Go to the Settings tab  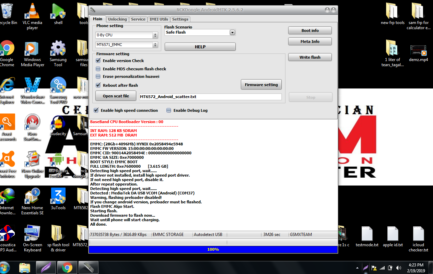click(180, 19)
